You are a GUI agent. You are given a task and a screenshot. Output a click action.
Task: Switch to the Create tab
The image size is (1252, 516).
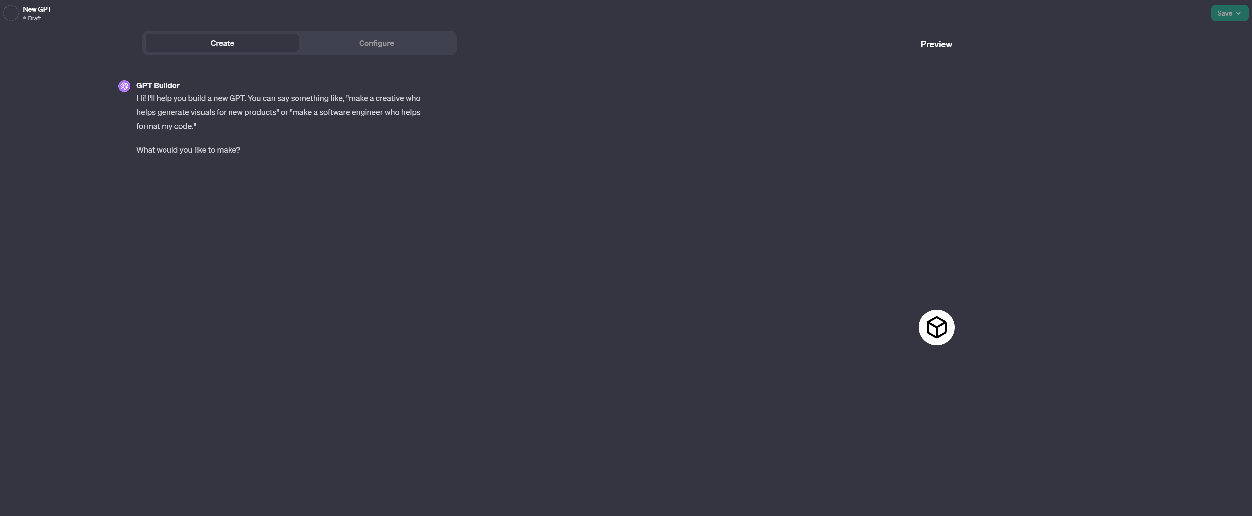[x=222, y=43]
